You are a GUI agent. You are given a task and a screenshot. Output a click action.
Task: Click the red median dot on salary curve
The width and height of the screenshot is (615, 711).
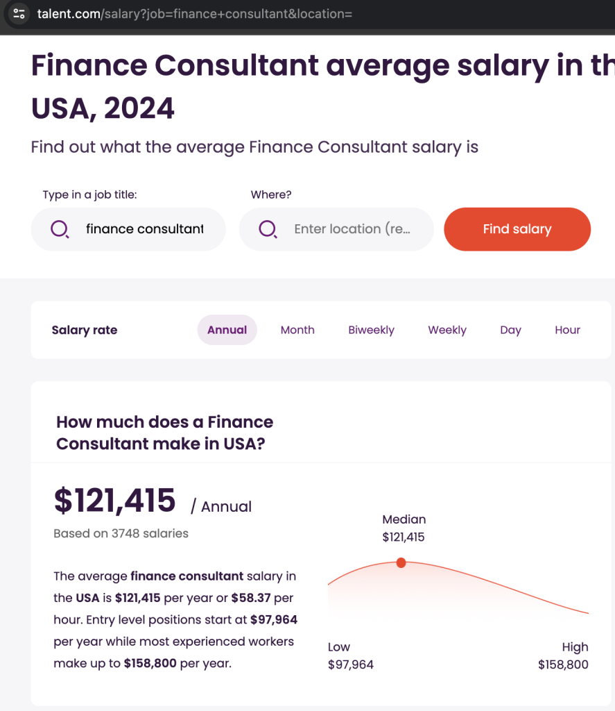(401, 562)
